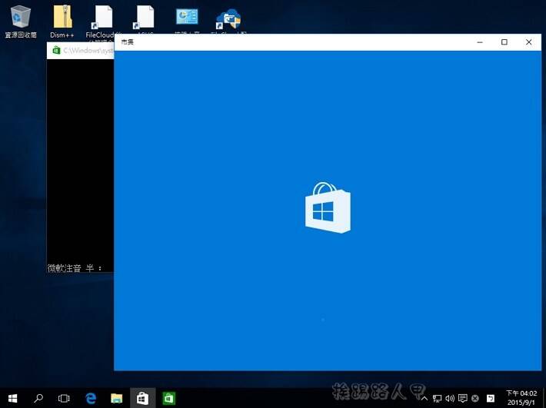Maximize the 市集 Store window
The height and width of the screenshot is (408, 546).
tap(504, 42)
